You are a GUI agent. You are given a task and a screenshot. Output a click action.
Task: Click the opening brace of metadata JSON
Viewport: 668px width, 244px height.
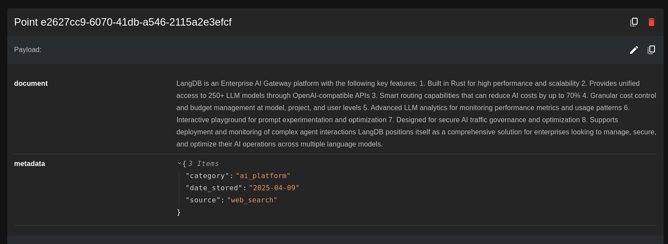click(x=184, y=164)
